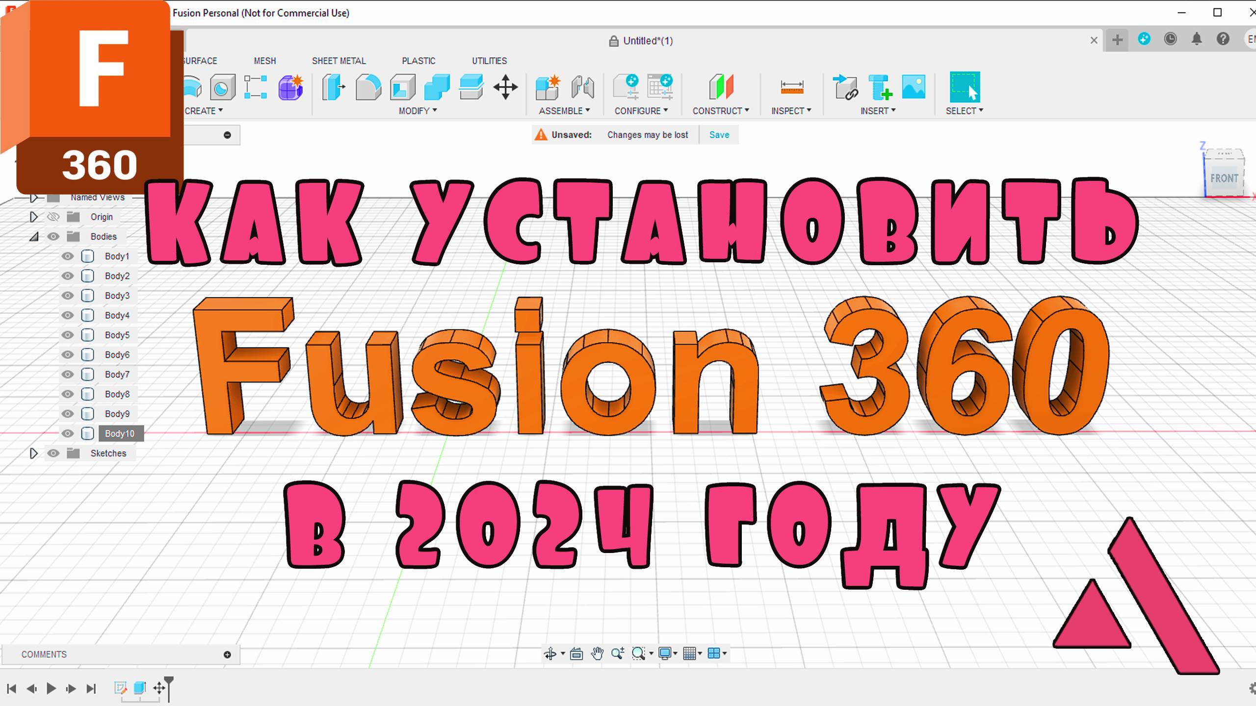Hide Body2 with its eye icon

coord(67,276)
